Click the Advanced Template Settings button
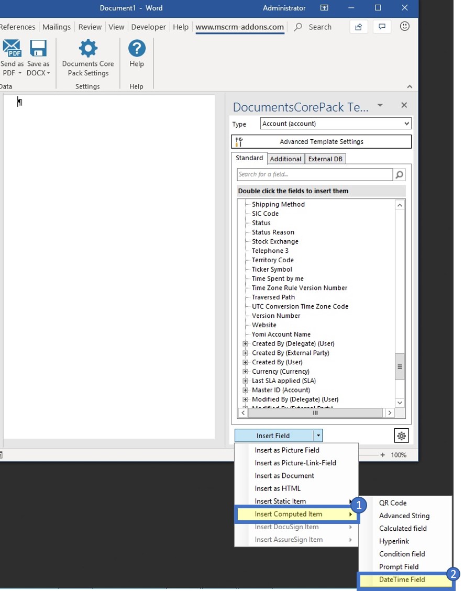 point(321,142)
